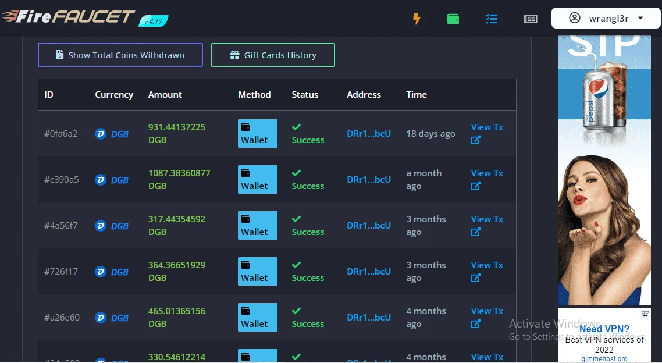Click success checkmark in row #c390a5

pyautogui.click(x=296, y=173)
